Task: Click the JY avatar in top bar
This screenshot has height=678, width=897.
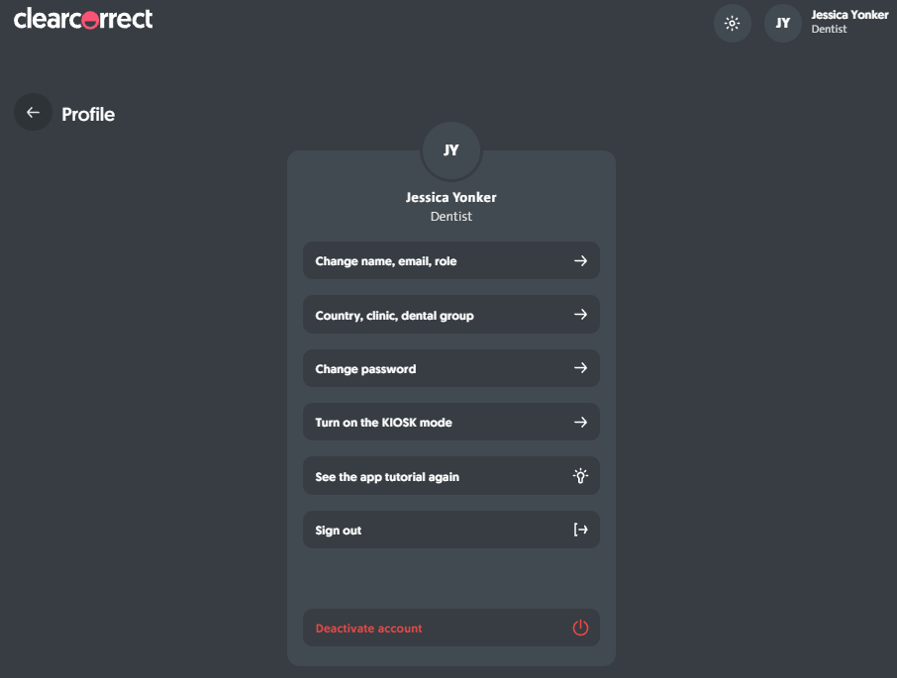Action: [782, 24]
